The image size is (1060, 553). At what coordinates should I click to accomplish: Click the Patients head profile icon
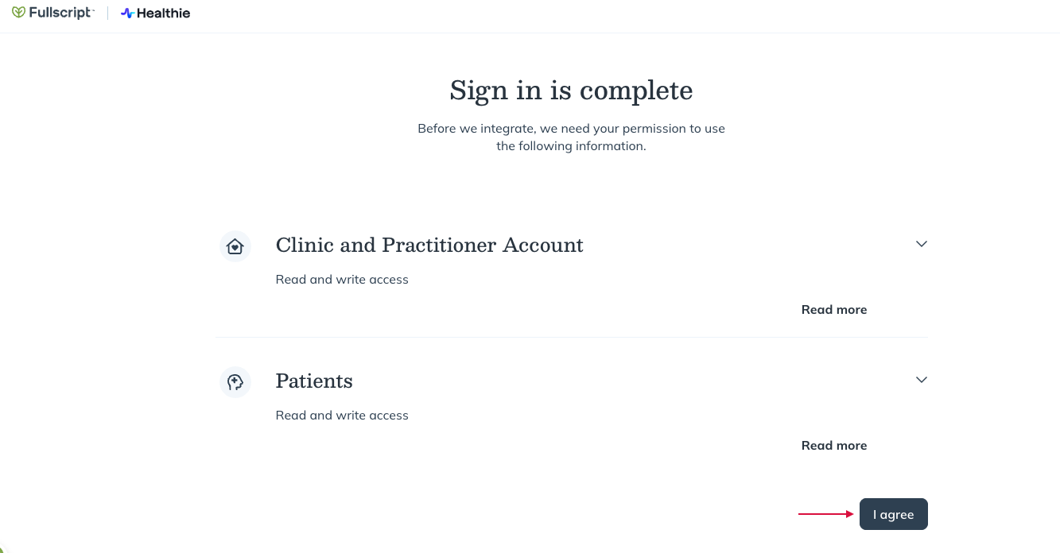[x=235, y=382]
